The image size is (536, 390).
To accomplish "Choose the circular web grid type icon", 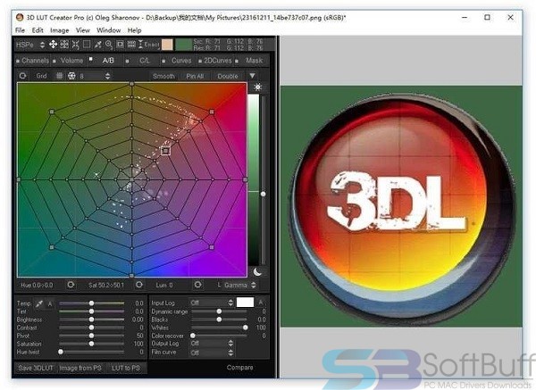I will click(x=71, y=76).
